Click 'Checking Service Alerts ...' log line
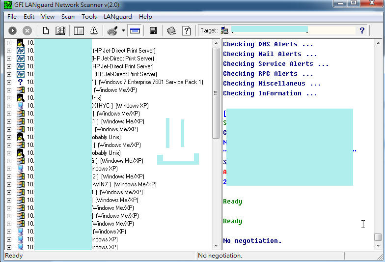Viewport: 385px width, 262px height. pos(276,64)
